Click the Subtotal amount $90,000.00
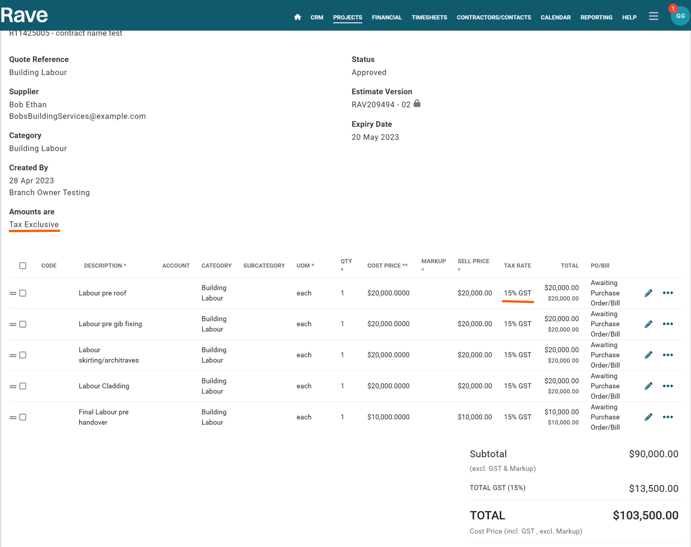 (x=653, y=454)
